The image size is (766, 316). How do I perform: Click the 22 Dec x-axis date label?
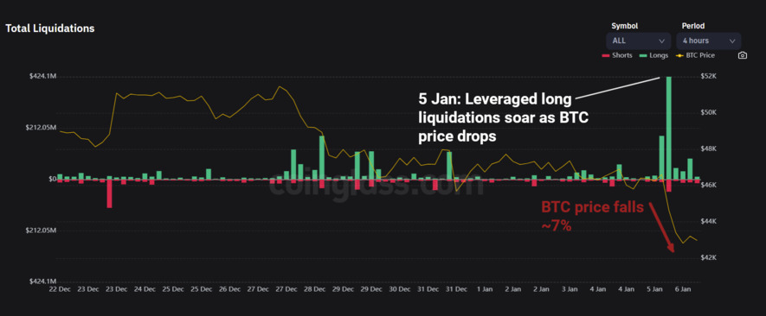[x=60, y=289]
